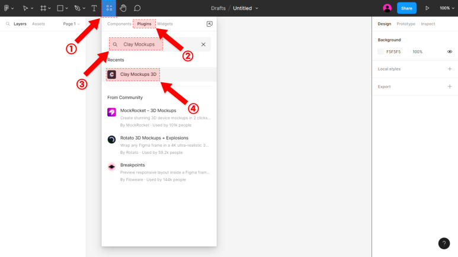The height and width of the screenshot is (257, 458).
Task: Open the help question mark button
Action: [444, 243]
